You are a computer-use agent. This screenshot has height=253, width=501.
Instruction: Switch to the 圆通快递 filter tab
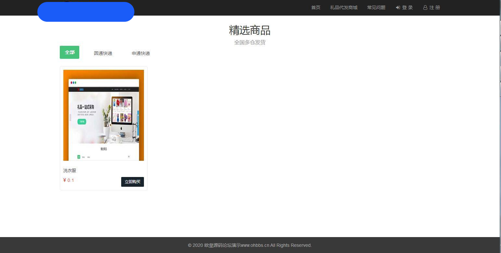[x=103, y=53]
